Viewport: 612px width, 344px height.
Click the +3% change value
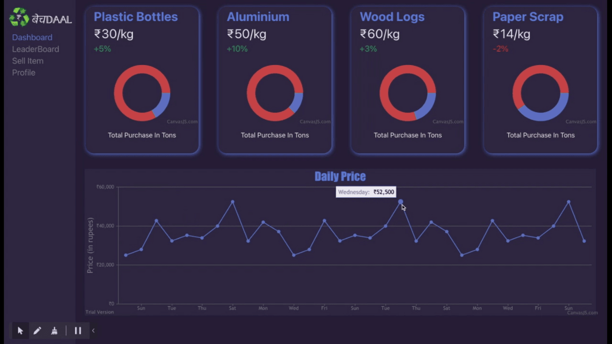click(x=368, y=49)
